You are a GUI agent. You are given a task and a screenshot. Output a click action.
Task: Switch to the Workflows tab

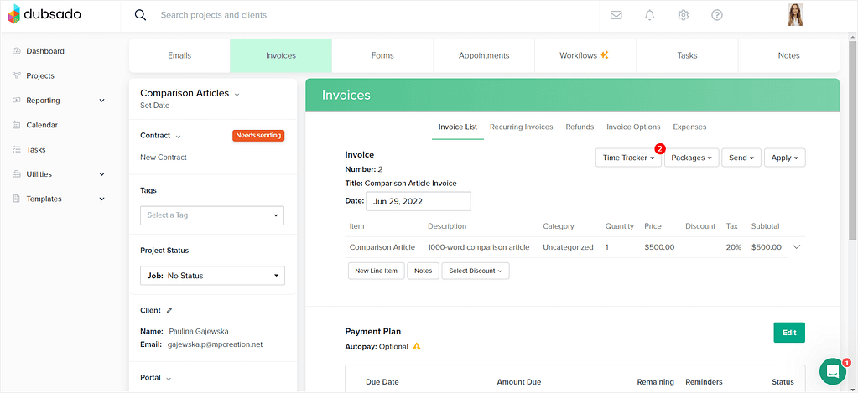585,55
